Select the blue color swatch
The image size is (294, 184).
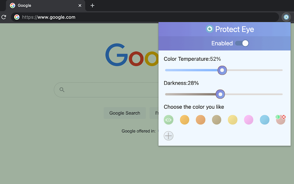click(265, 120)
